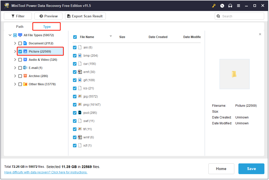
Task: Select the cur (156) row
Action: tap(137, 64)
